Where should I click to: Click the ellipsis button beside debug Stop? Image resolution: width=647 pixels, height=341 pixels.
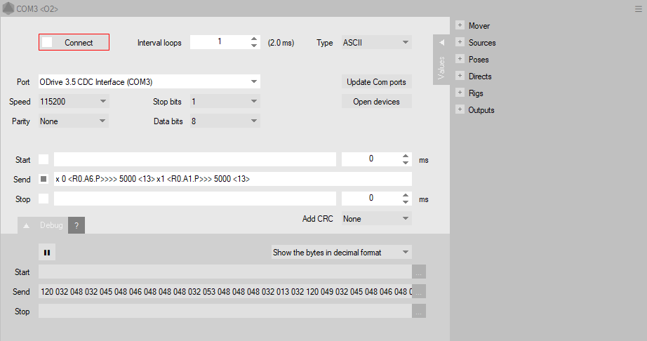tap(419, 311)
